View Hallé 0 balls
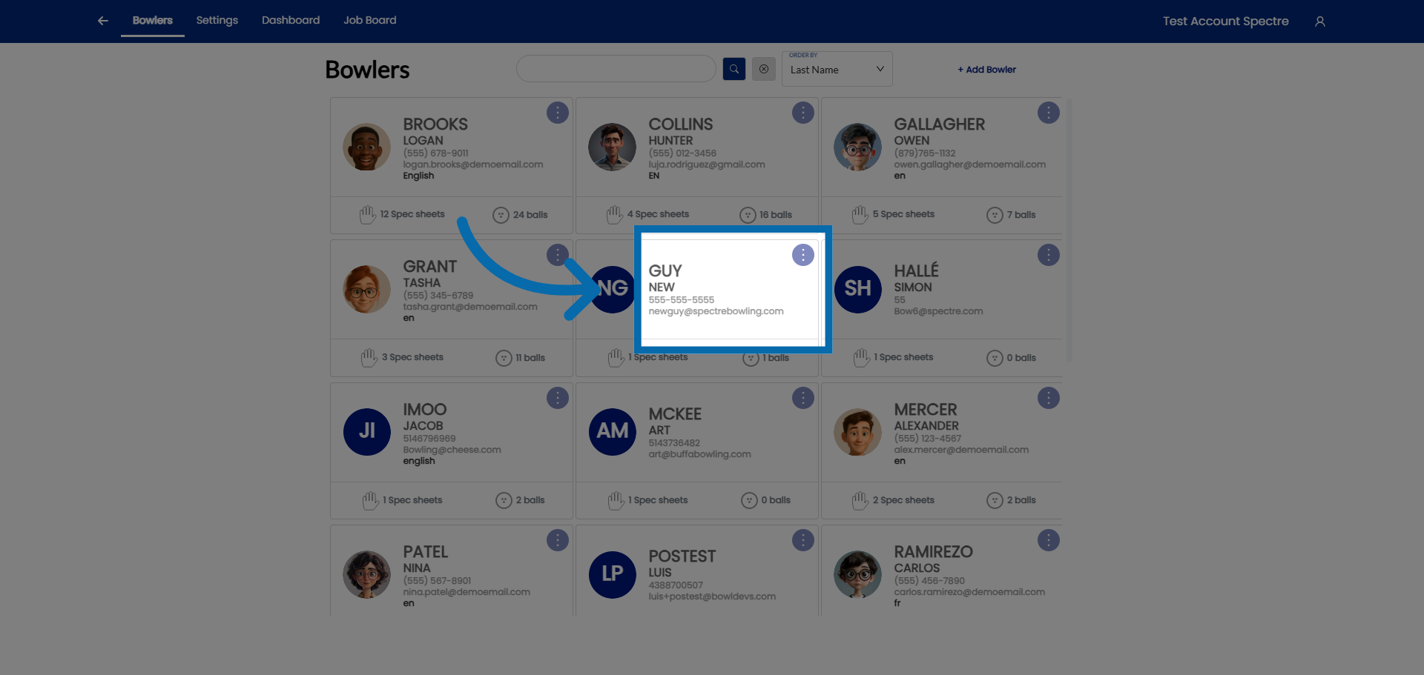The image size is (1424, 675). pos(1012,358)
